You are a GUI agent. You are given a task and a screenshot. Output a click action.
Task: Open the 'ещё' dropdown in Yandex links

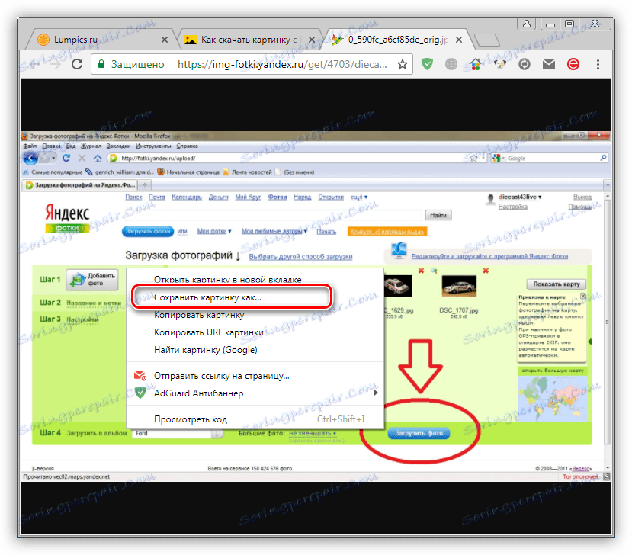coord(359,197)
